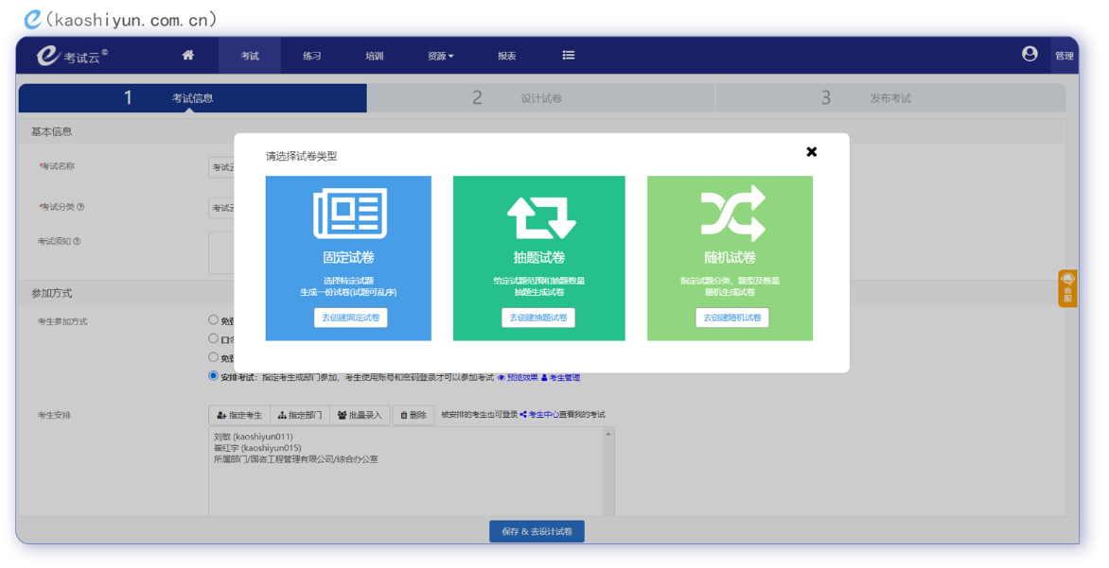Click the shuffle icon for 随机试卷
This screenshot has height=568, width=1109.
click(x=731, y=214)
